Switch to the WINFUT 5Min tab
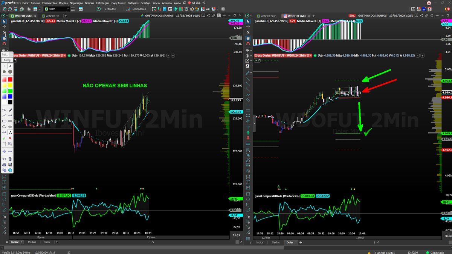The width and height of the screenshot is (452, 254). [x=266, y=16]
